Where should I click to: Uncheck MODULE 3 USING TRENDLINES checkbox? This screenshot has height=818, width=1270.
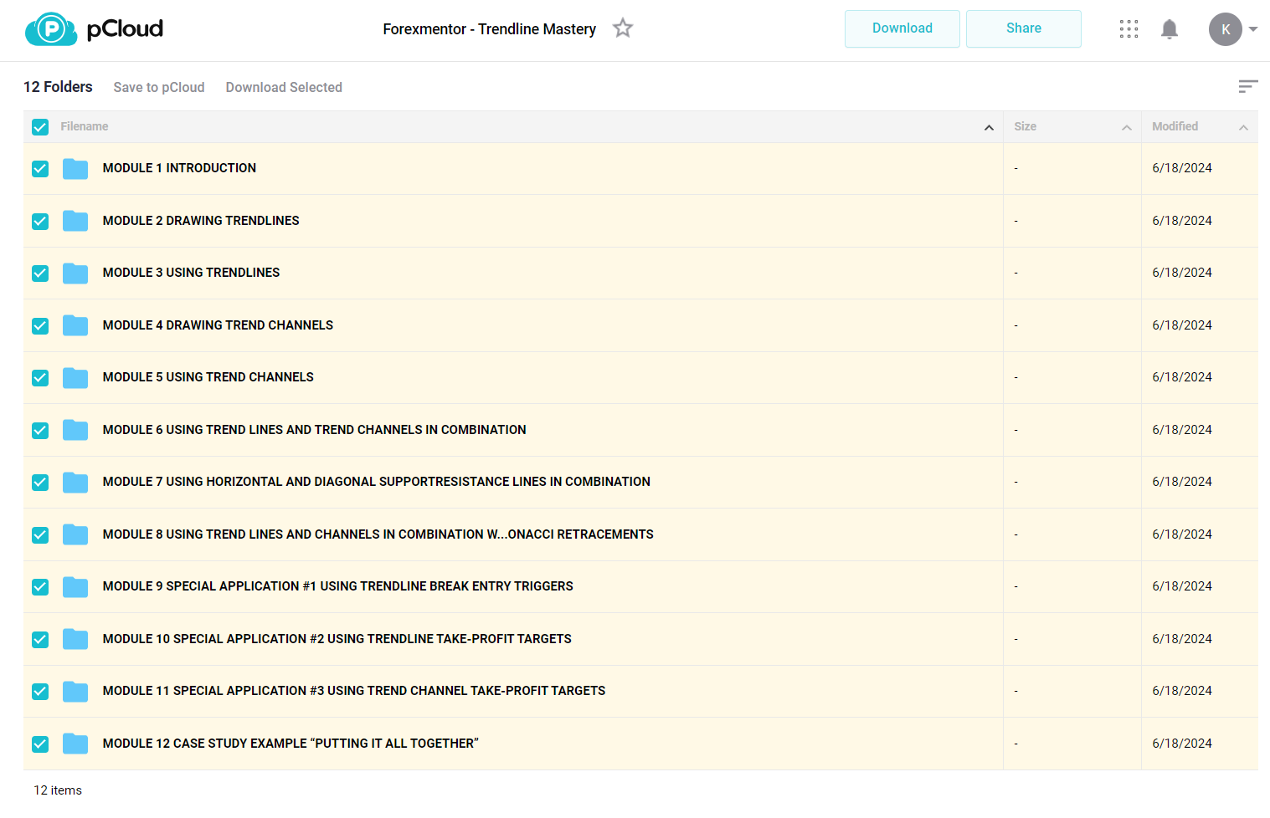(x=40, y=274)
